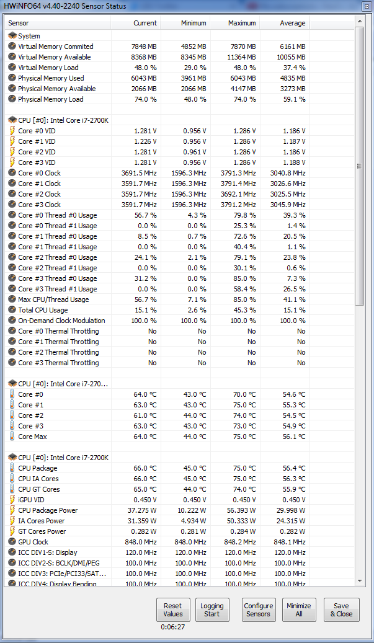Click the Maximum column header
This screenshot has height=643, width=374.
click(x=235, y=23)
